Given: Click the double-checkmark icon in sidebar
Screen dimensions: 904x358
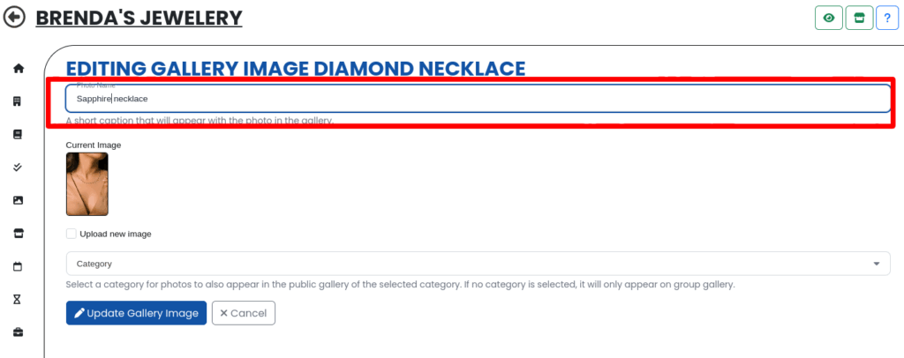Looking at the screenshot, I should [x=19, y=168].
